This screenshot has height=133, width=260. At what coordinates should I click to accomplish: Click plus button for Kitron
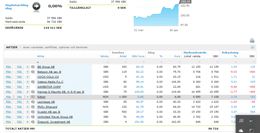click(27, 97)
